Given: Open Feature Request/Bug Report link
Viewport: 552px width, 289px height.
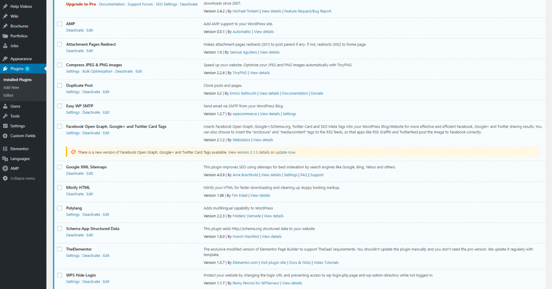Looking at the screenshot, I should pos(307,11).
